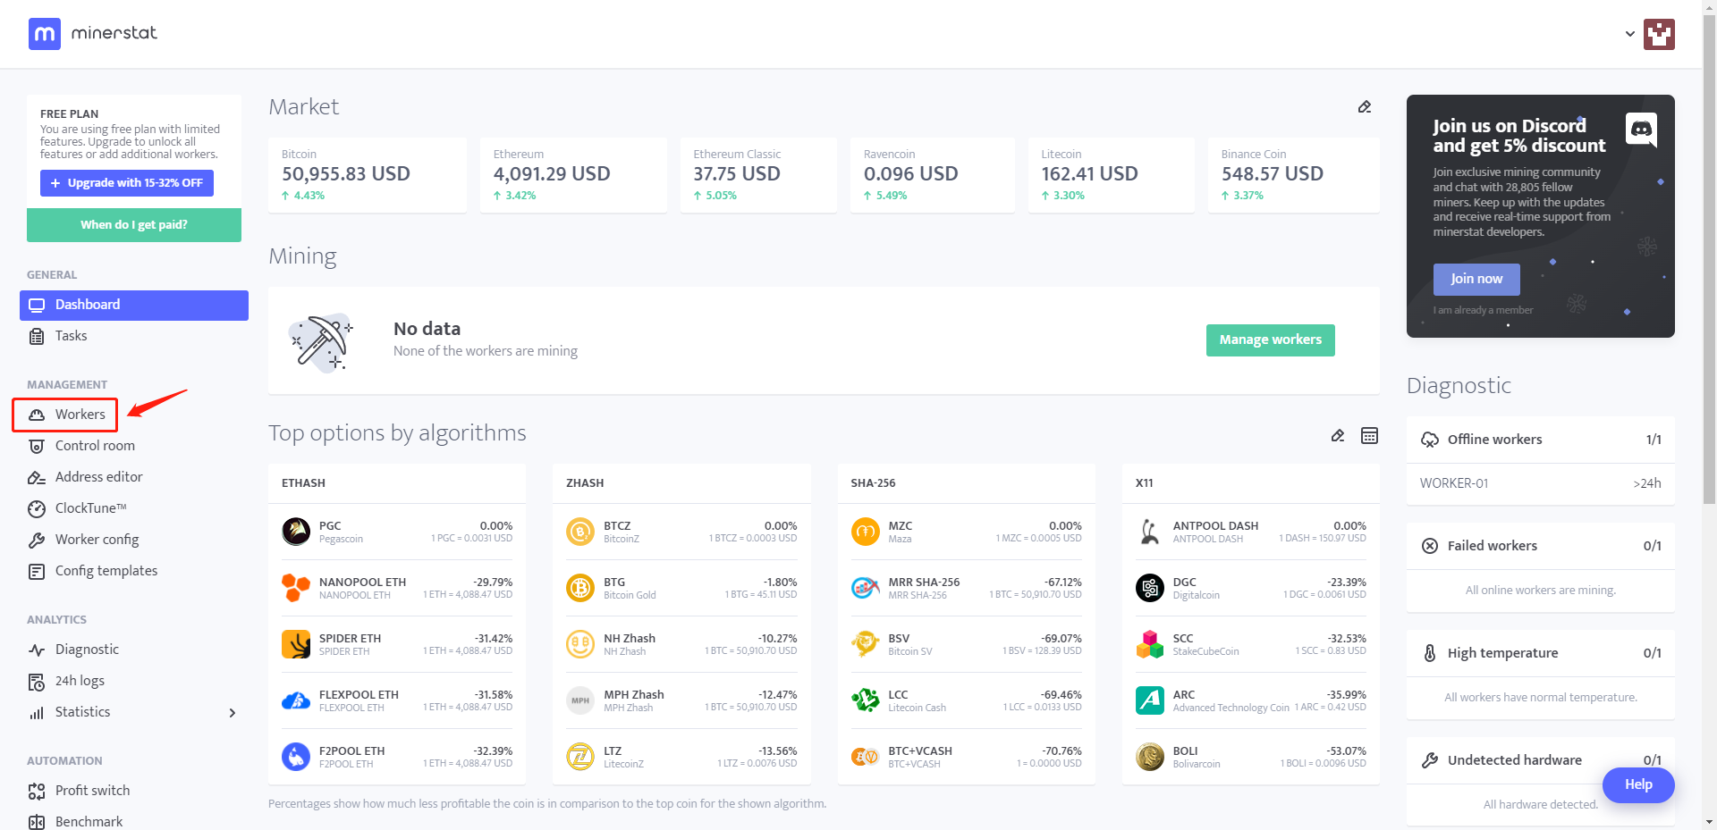Open the Bitcoin market price card
This screenshot has height=830, width=1717.
click(368, 175)
